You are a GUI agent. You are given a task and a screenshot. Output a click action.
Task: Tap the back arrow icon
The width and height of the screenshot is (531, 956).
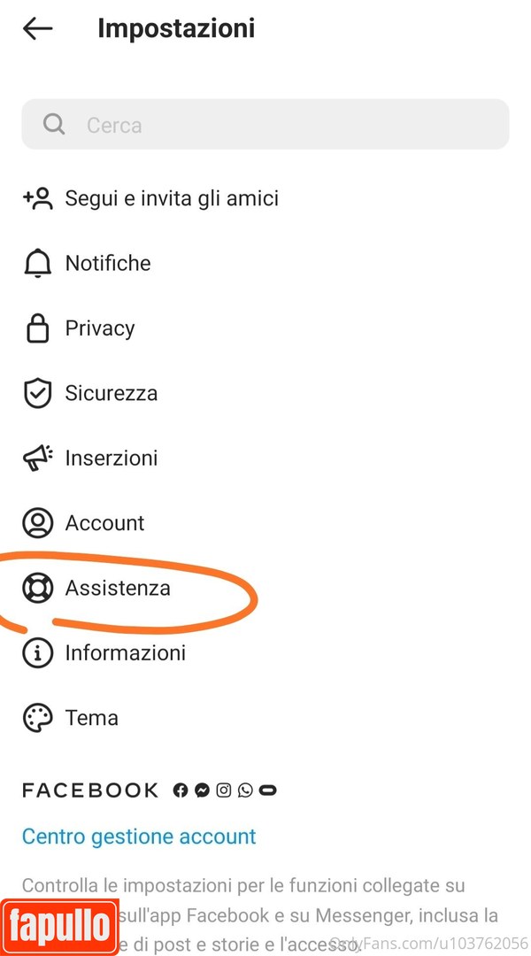(38, 28)
